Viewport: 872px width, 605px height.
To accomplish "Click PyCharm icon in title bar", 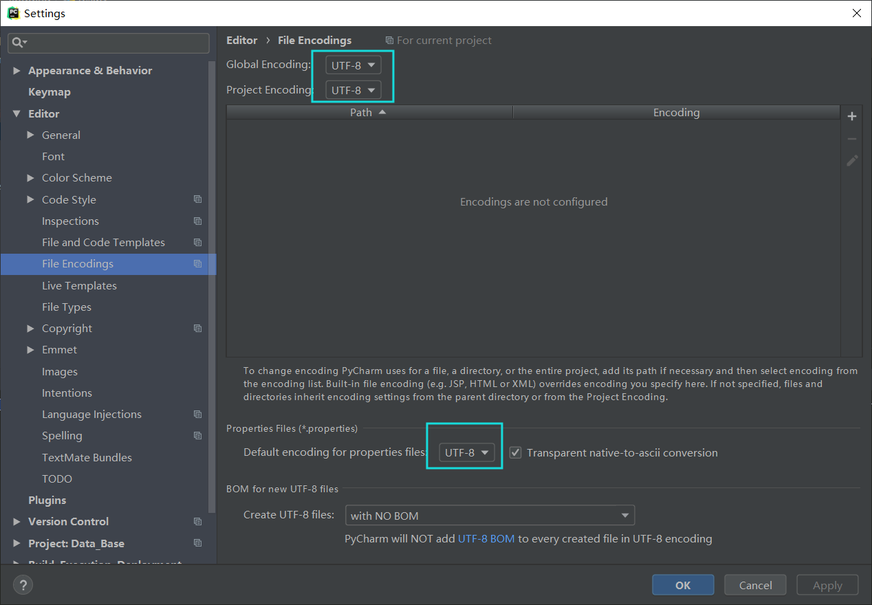I will click(x=12, y=13).
